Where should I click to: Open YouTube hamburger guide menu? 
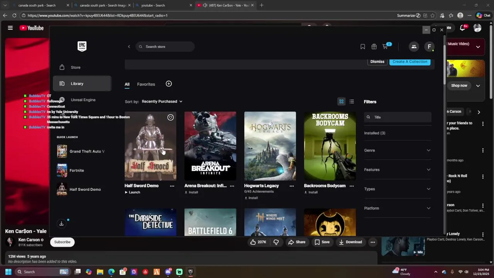pyautogui.click(x=10, y=28)
